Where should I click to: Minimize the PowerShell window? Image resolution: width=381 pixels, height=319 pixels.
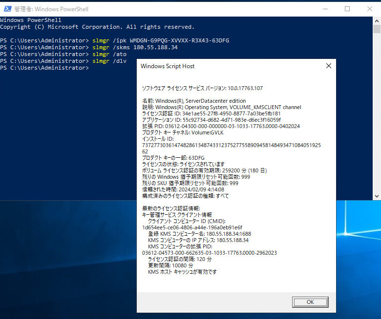[324, 9]
